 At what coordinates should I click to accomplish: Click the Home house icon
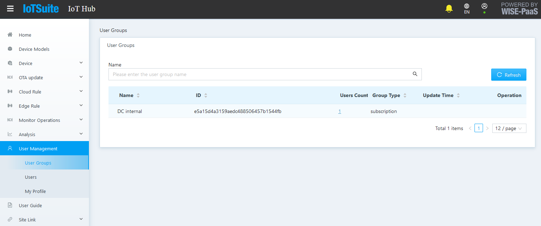10,35
